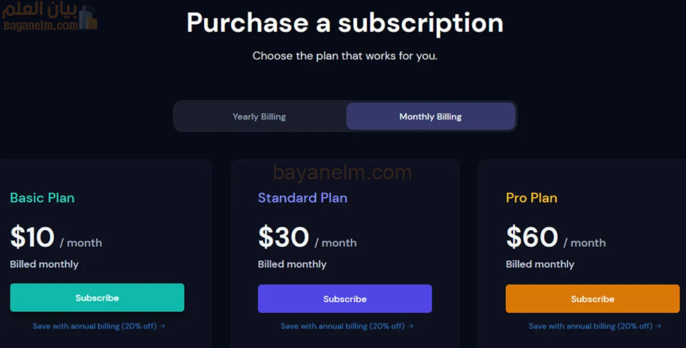686x348 pixels.
Task: Click arrow icon after Basic Plan savings link
Action: (x=163, y=326)
